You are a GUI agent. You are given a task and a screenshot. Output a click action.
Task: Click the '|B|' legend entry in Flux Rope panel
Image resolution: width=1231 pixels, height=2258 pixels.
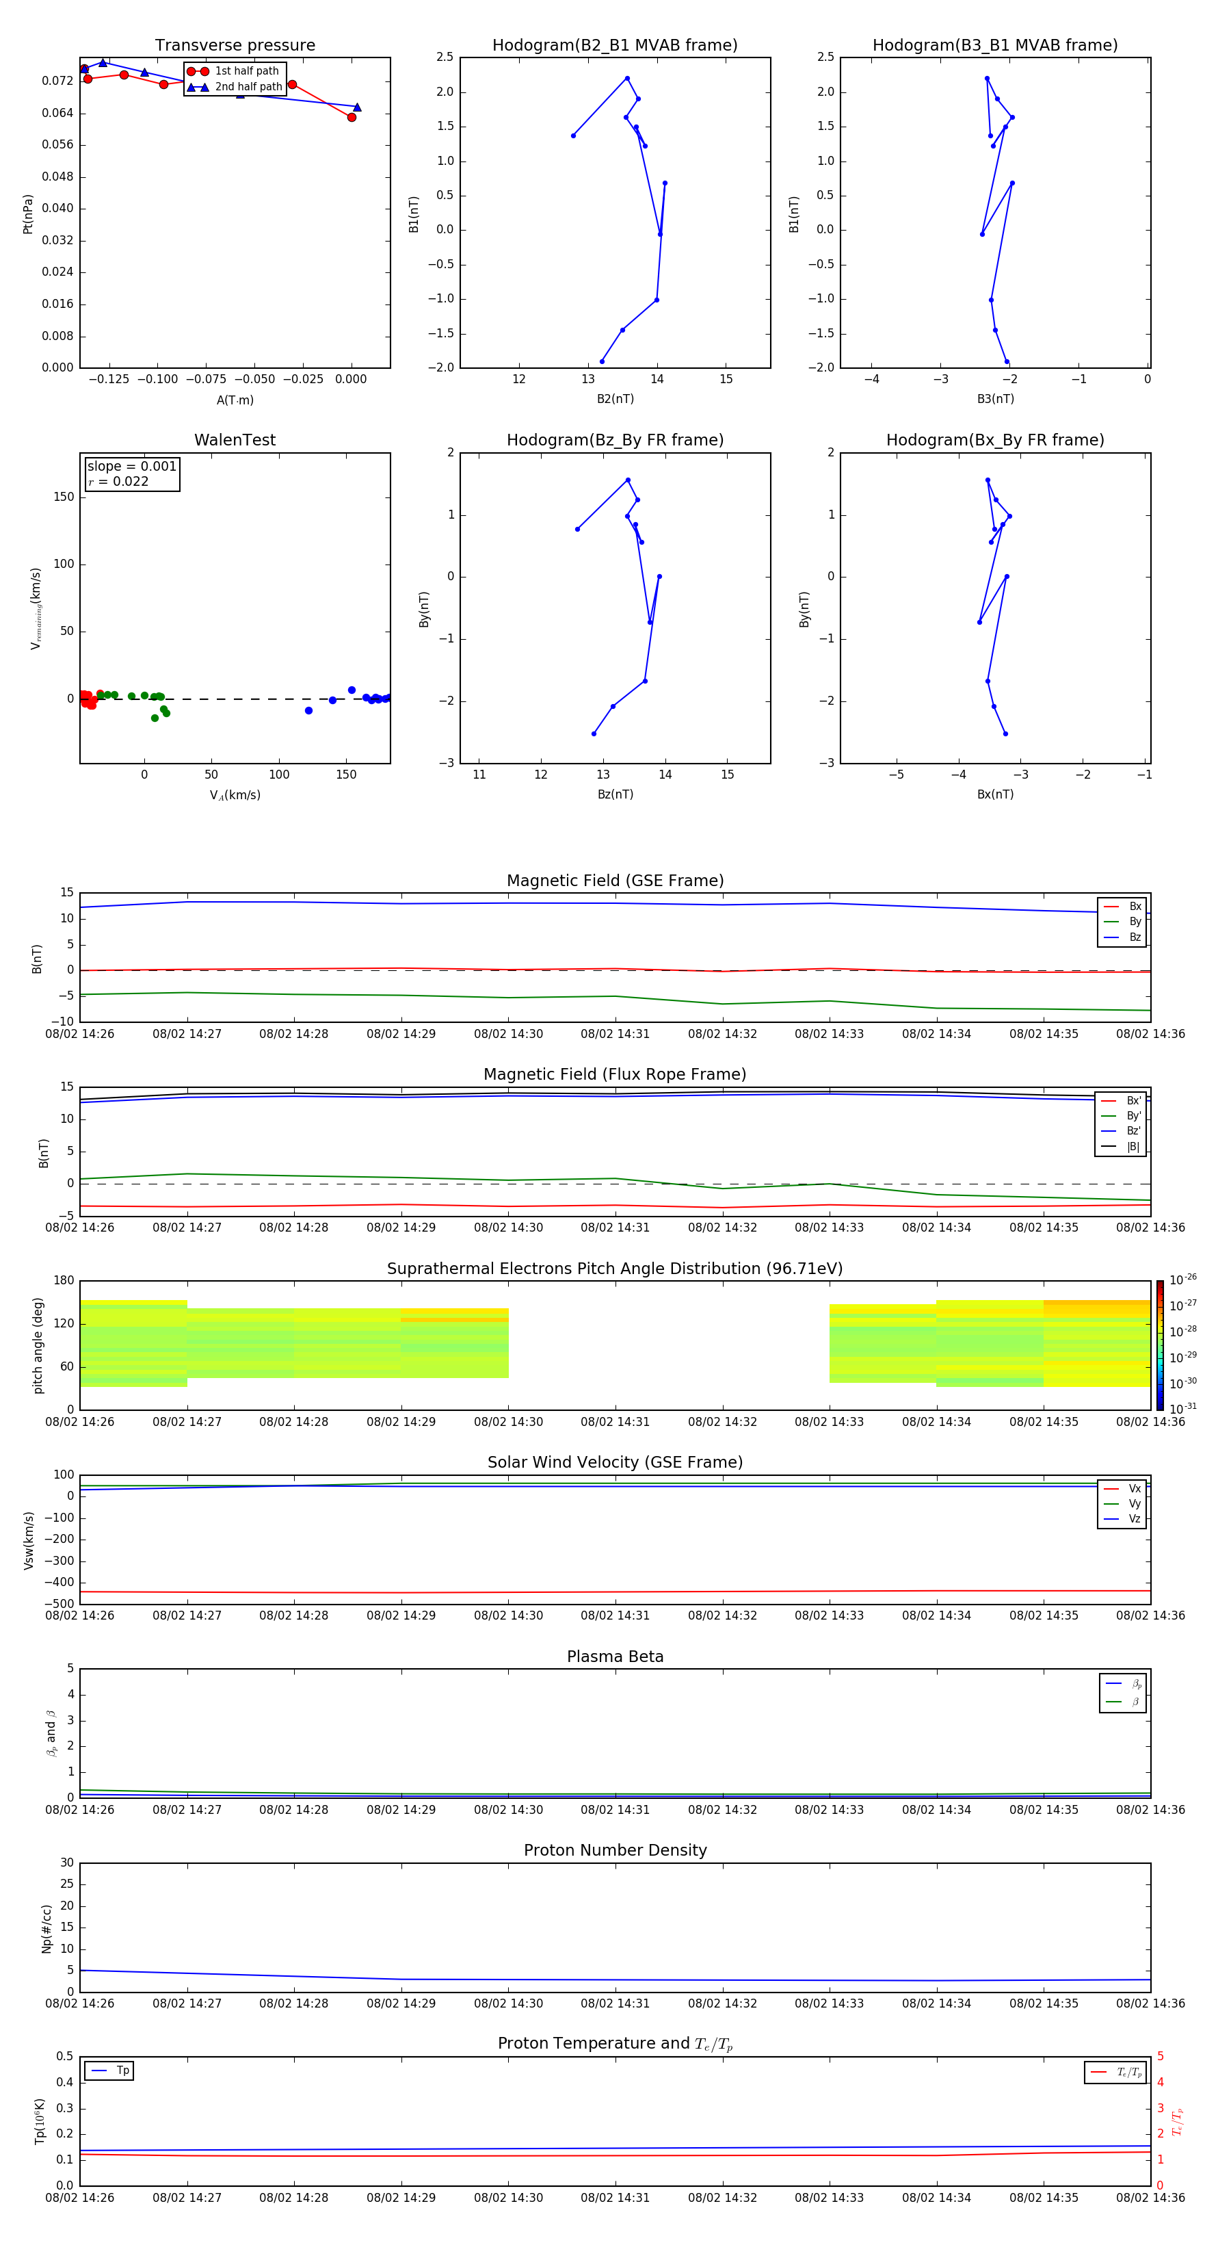(1121, 1147)
